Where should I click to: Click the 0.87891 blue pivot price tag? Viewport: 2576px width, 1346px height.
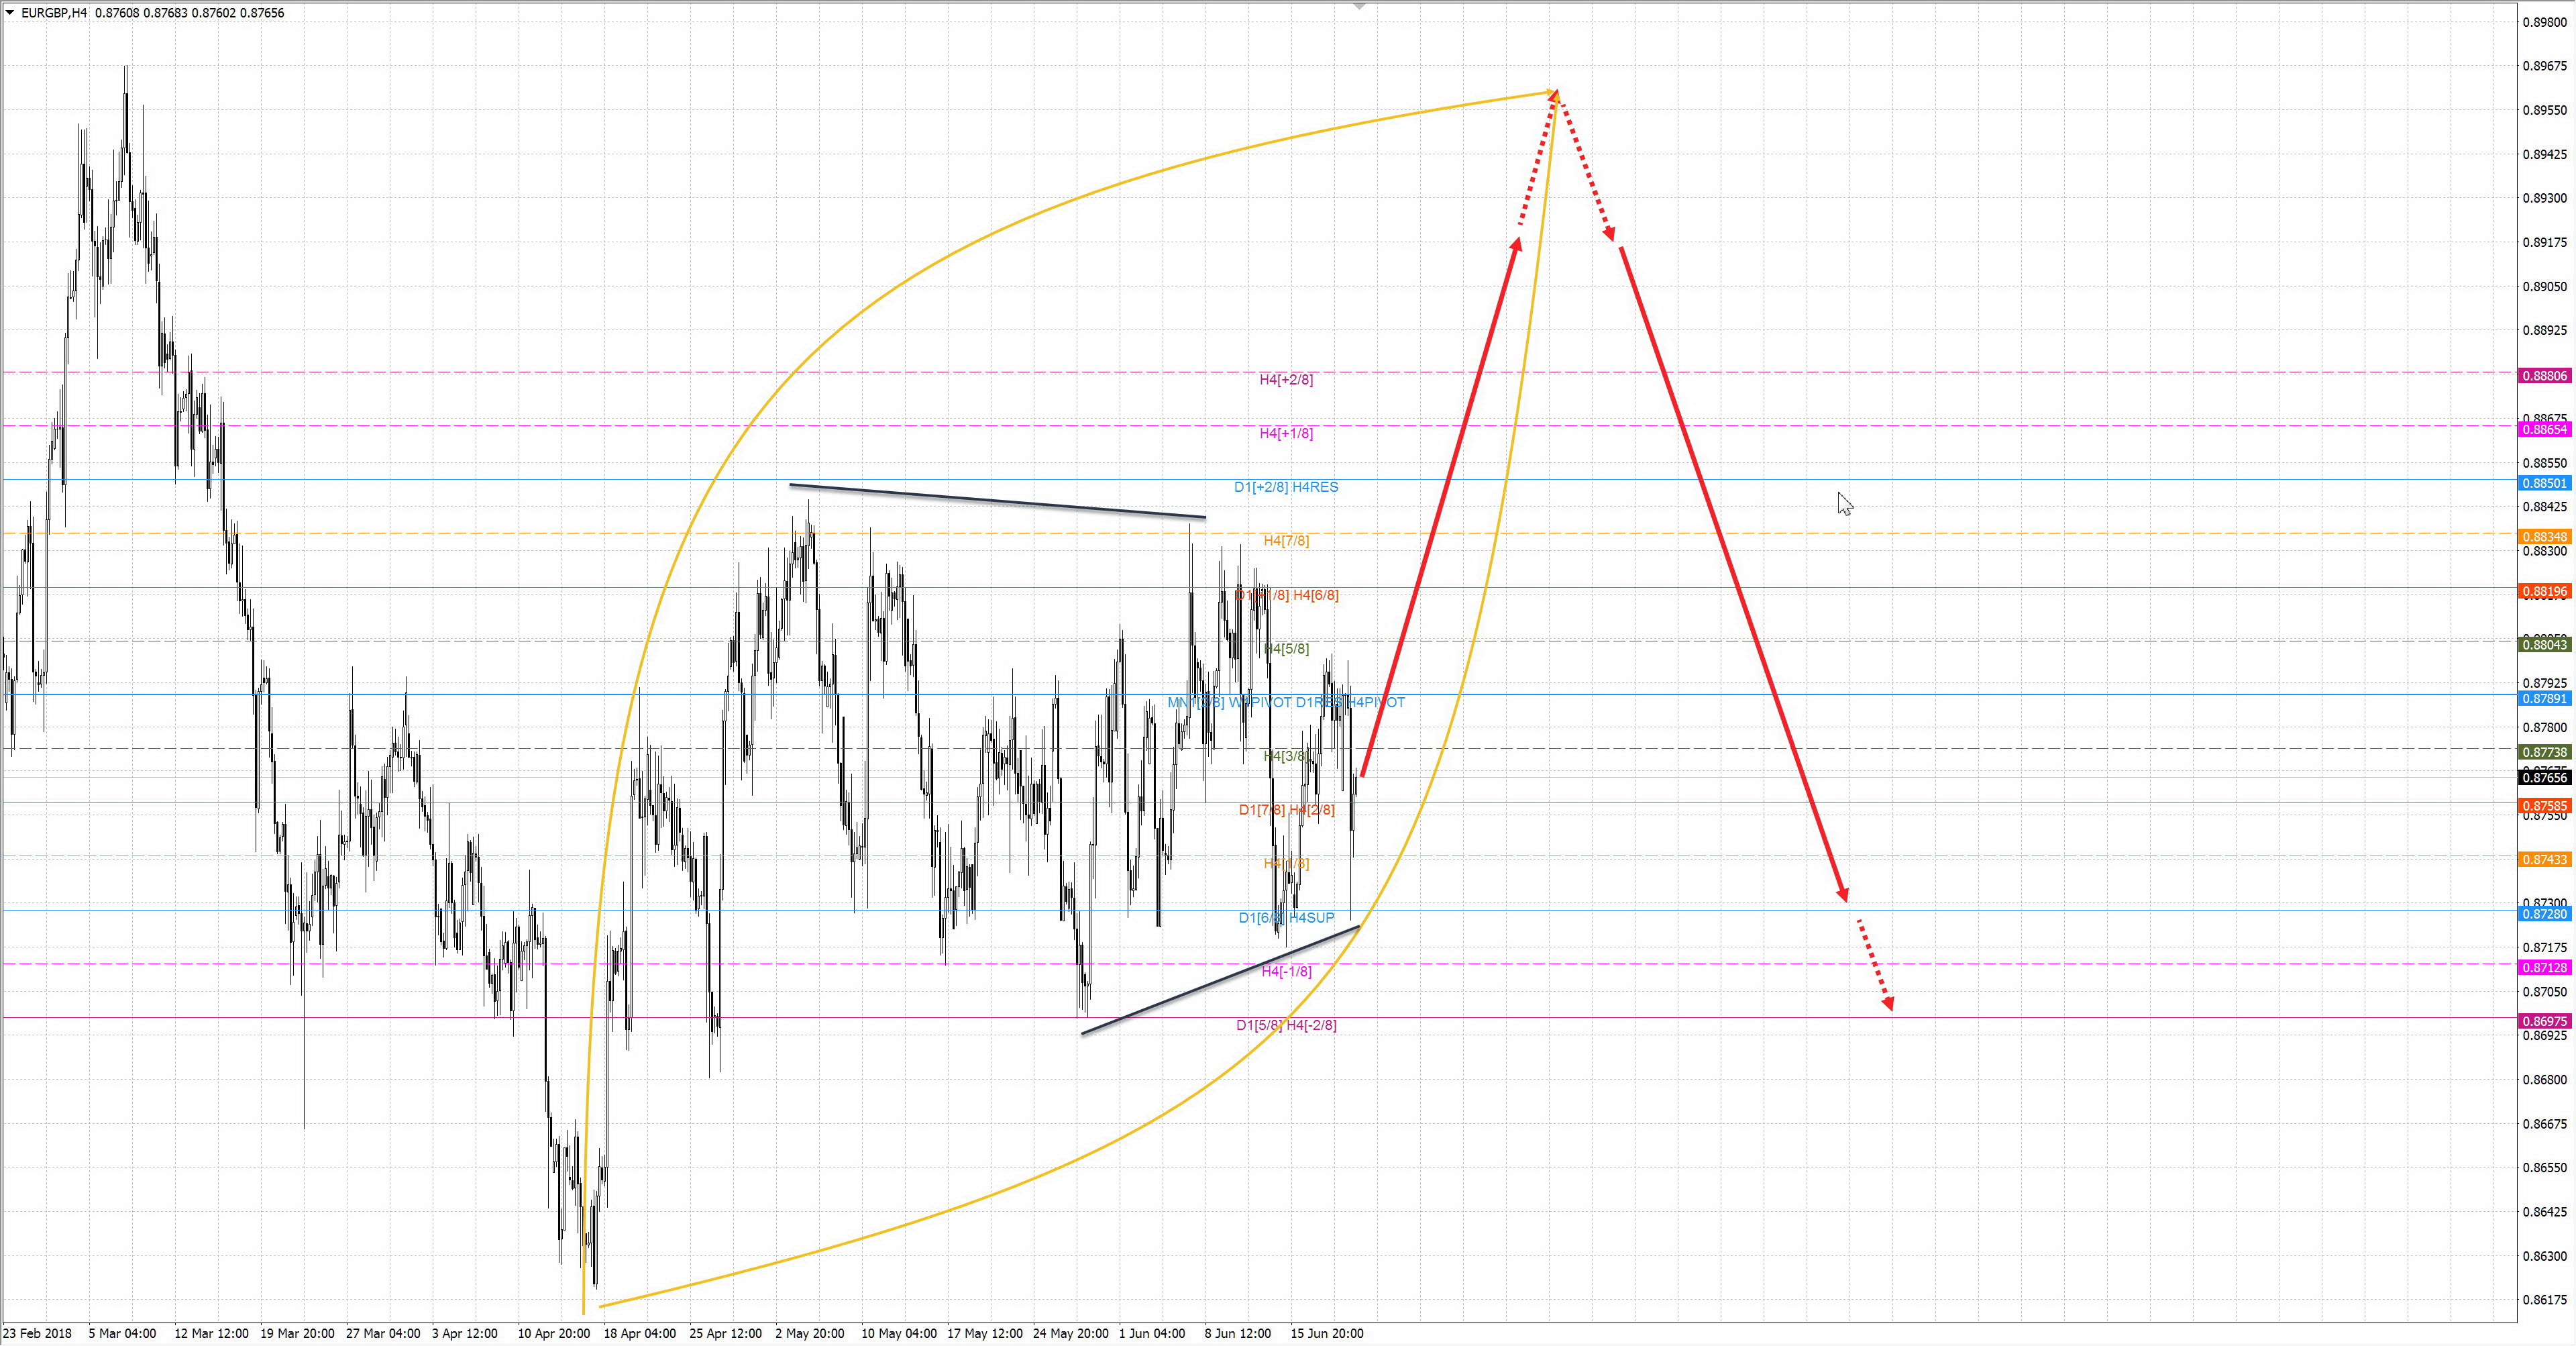[x=2544, y=699]
